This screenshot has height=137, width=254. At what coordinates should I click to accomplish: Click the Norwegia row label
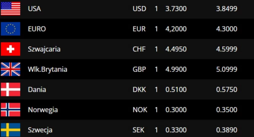pyautogui.click(x=43, y=110)
